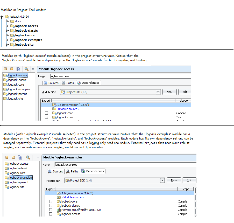This screenshot has width=234, height=223.
Task: Click Add module icon in logback-access view
Action: click(5, 69)
